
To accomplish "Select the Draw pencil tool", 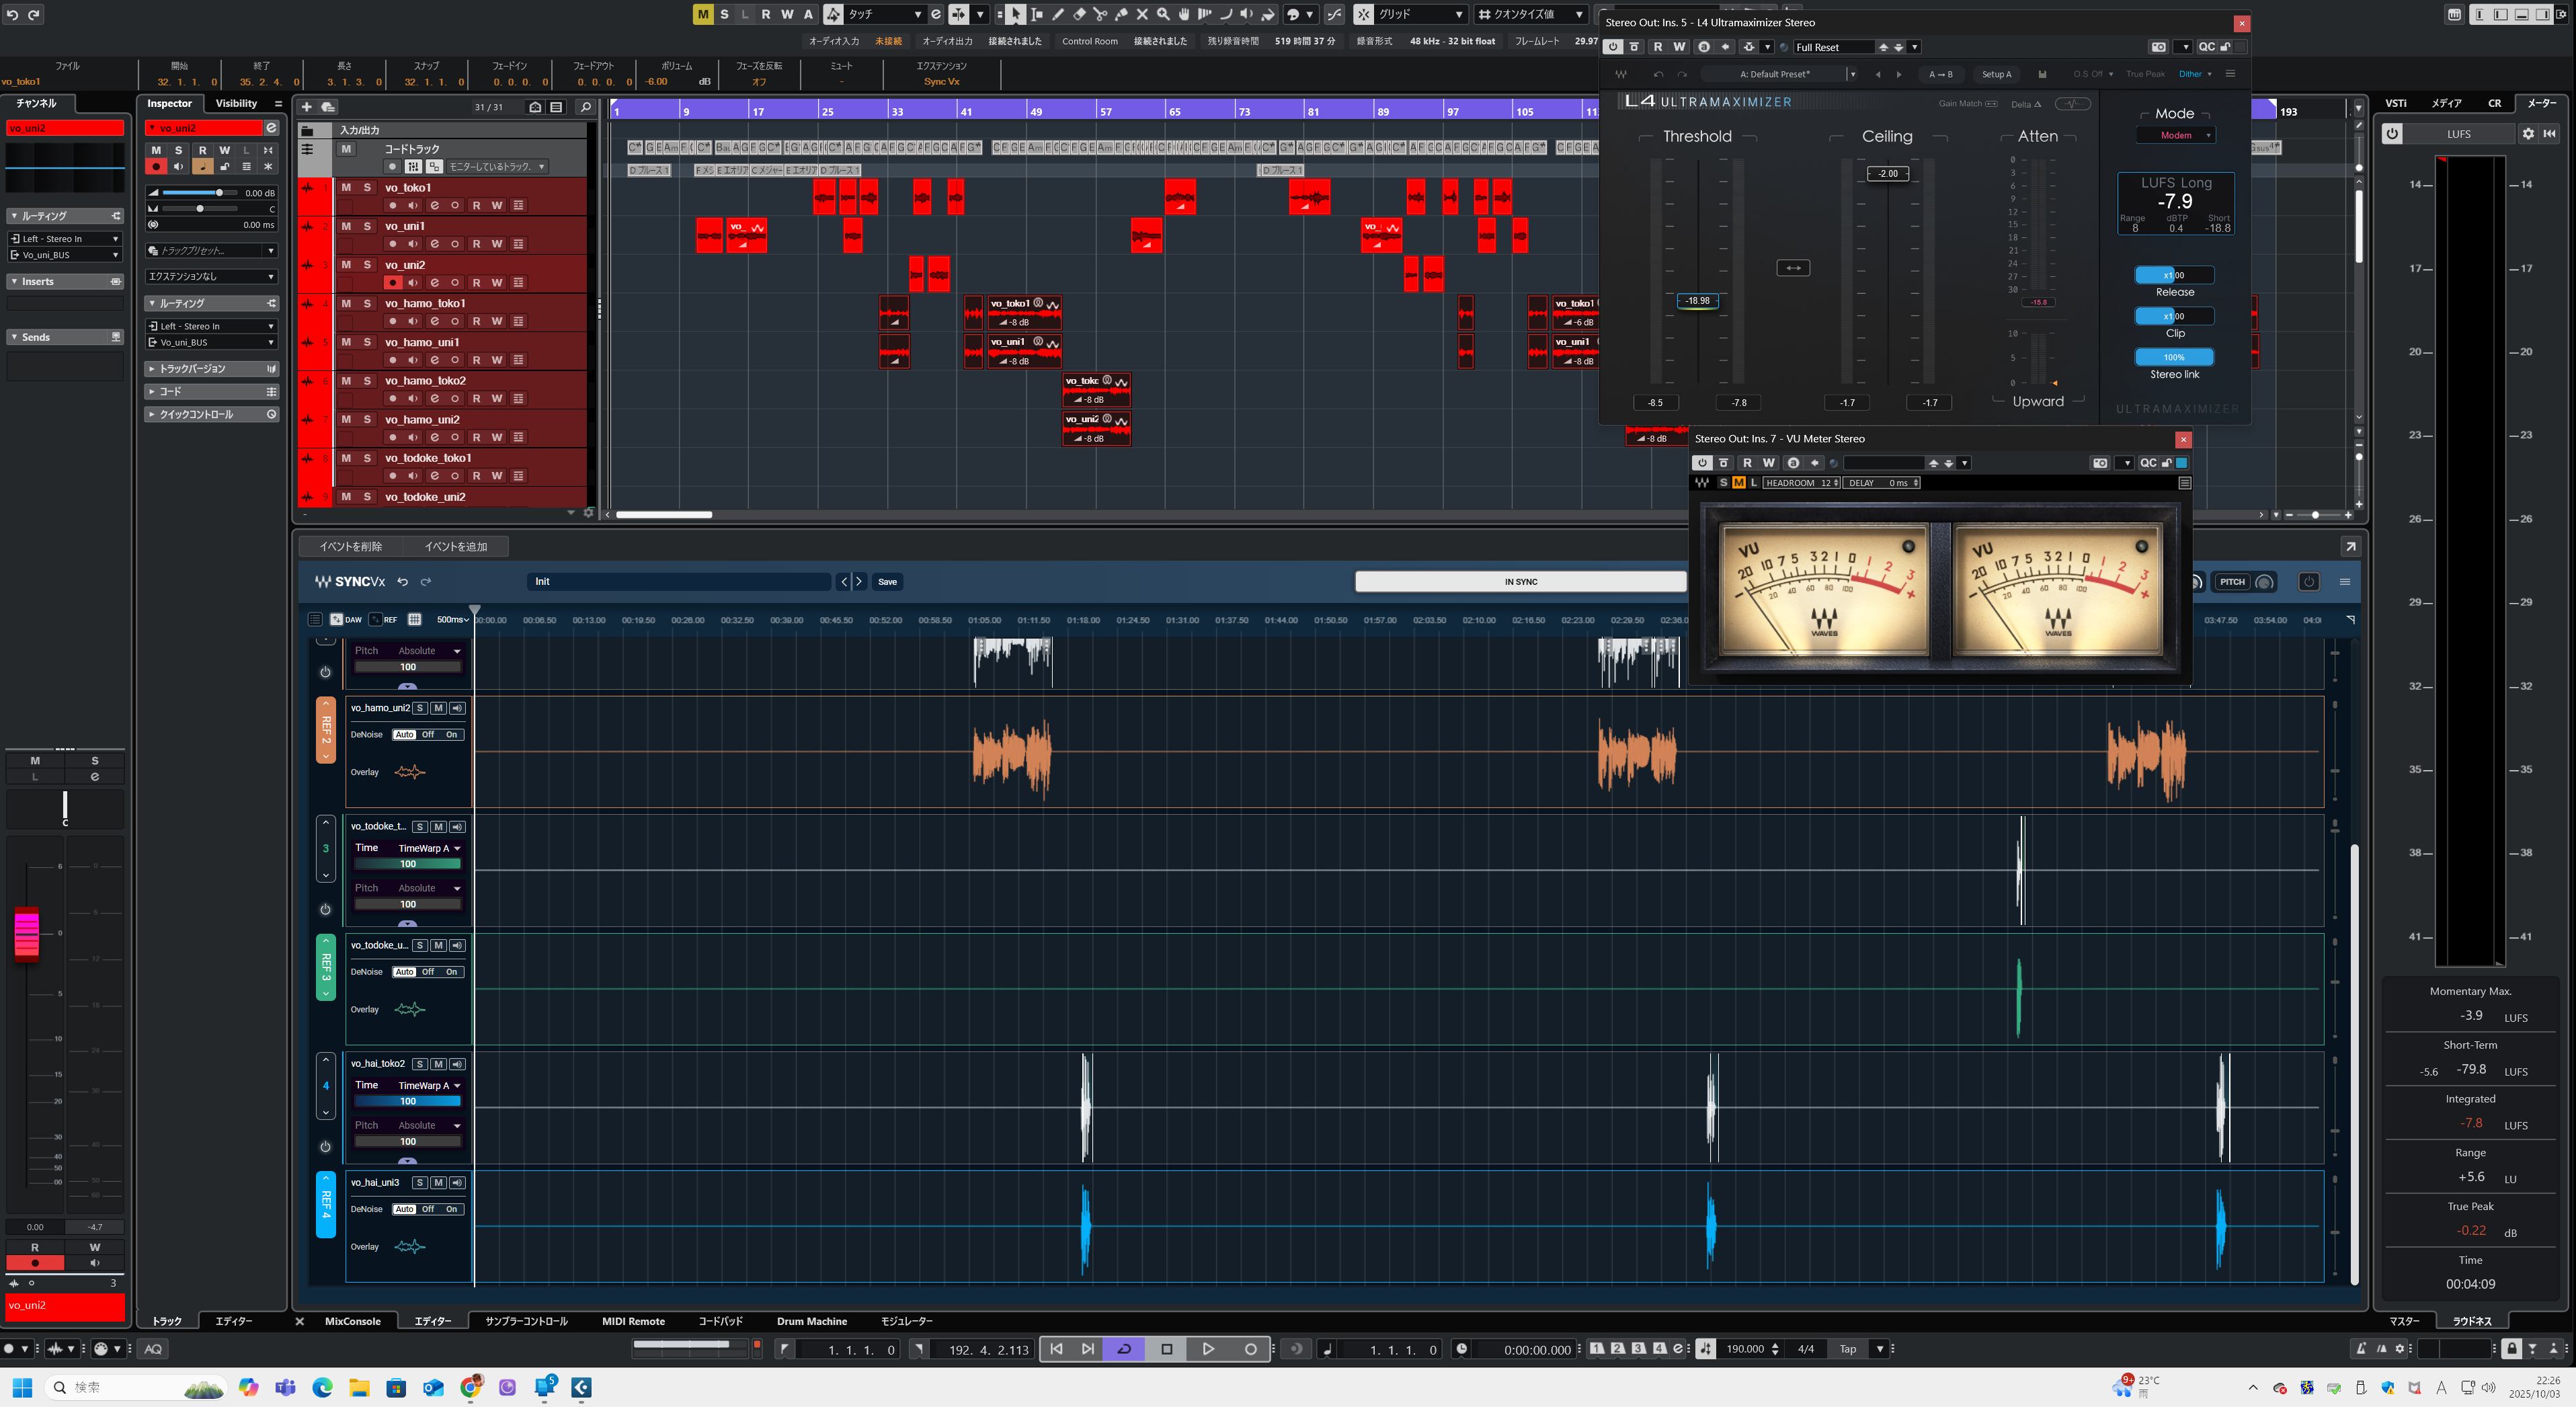I will tap(1058, 14).
